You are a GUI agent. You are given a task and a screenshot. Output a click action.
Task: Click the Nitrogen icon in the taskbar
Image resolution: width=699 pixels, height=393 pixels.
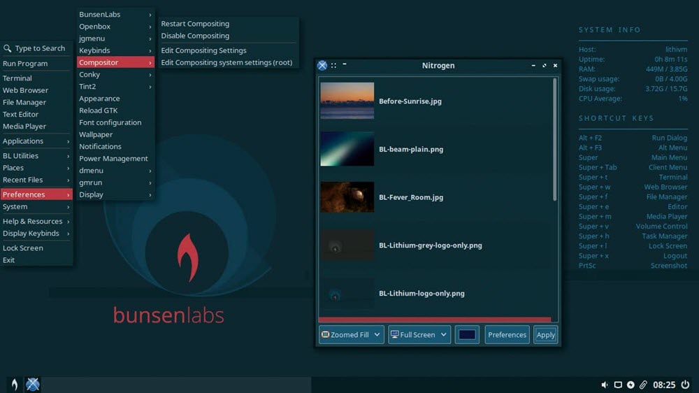click(33, 384)
